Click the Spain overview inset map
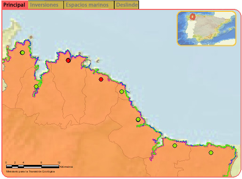 206,28
